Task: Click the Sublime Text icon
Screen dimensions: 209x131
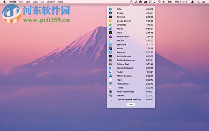Action: (110, 64)
